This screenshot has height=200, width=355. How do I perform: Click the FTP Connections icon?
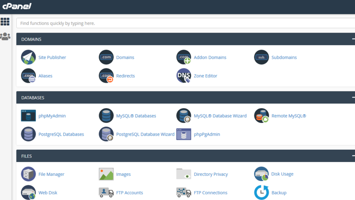184,192
